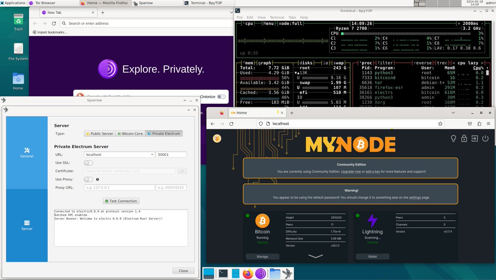The width and height of the screenshot is (496, 280).
Task: Open the terminal Edit menu
Action: (x=250, y=17)
